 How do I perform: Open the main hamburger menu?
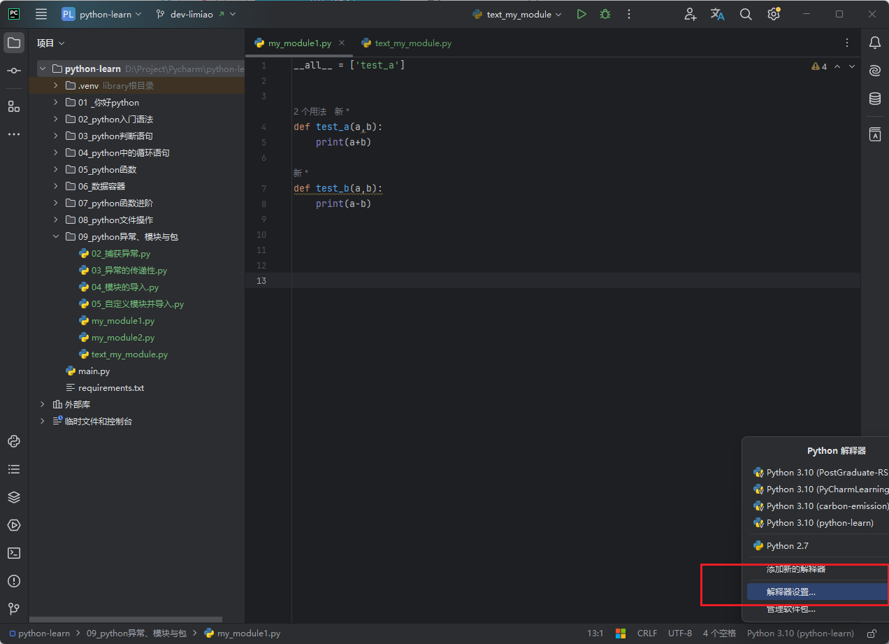[41, 14]
